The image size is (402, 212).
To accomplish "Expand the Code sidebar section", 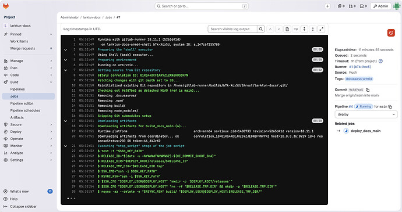I will pyautogui.click(x=28, y=75).
